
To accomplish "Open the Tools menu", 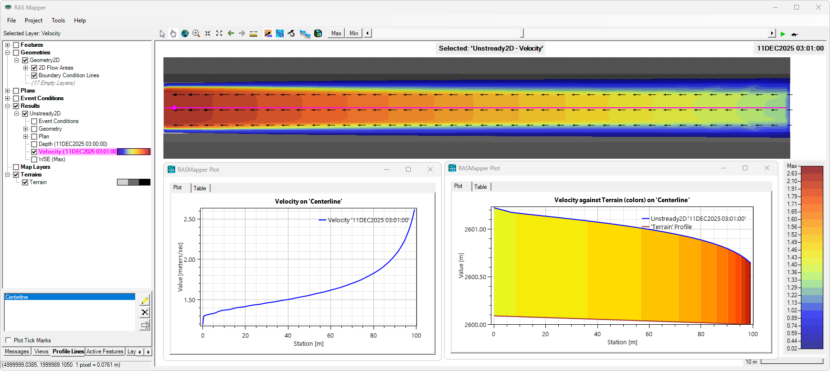I will click(x=58, y=21).
